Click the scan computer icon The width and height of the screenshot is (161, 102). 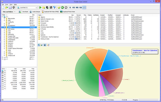point(47,8)
